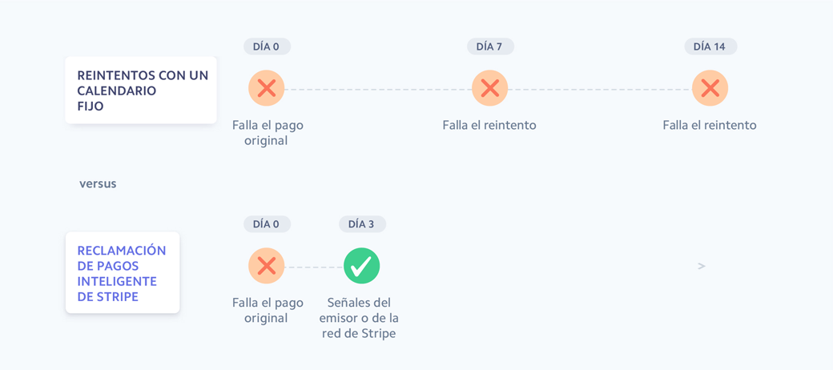Click the failed retry X icon at Día 7

pyautogui.click(x=489, y=88)
